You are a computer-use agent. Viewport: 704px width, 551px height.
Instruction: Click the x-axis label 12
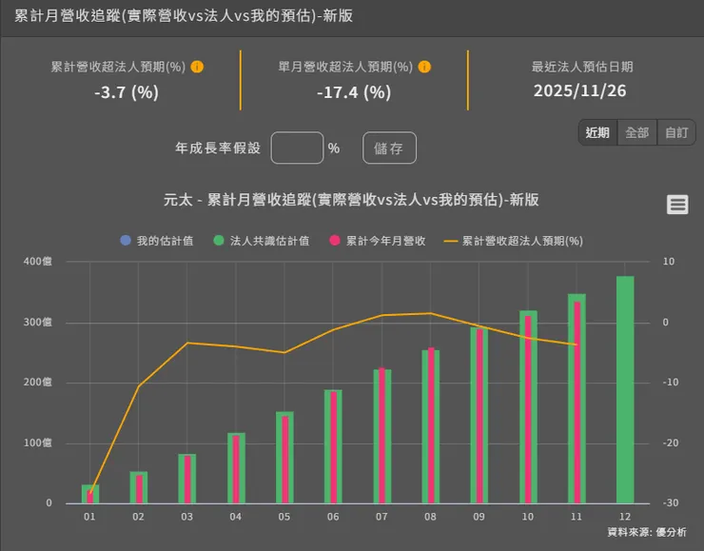[x=625, y=517]
